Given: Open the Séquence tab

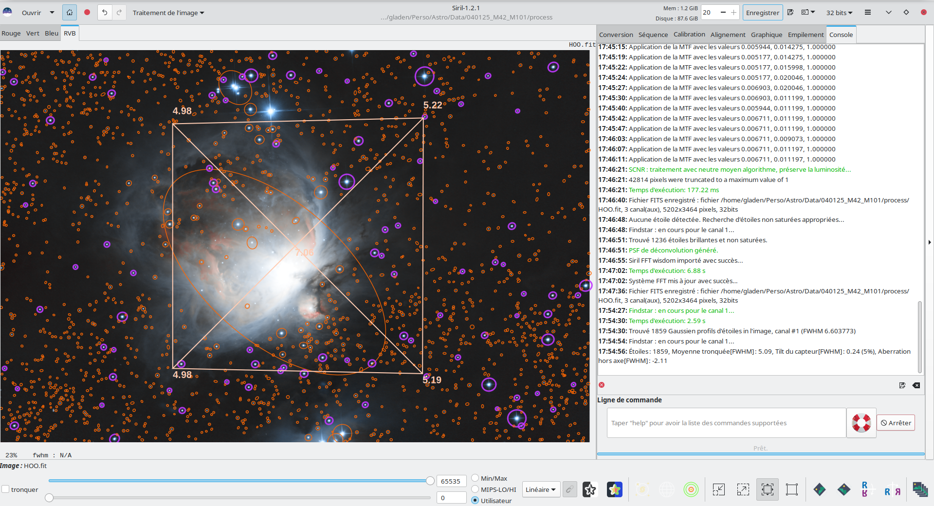Looking at the screenshot, I should [653, 35].
